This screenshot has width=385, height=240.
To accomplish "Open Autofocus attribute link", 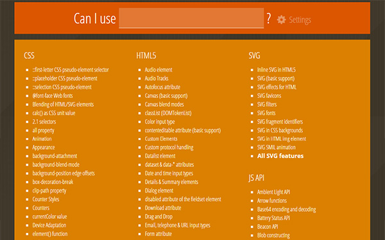I will coord(162,87).
